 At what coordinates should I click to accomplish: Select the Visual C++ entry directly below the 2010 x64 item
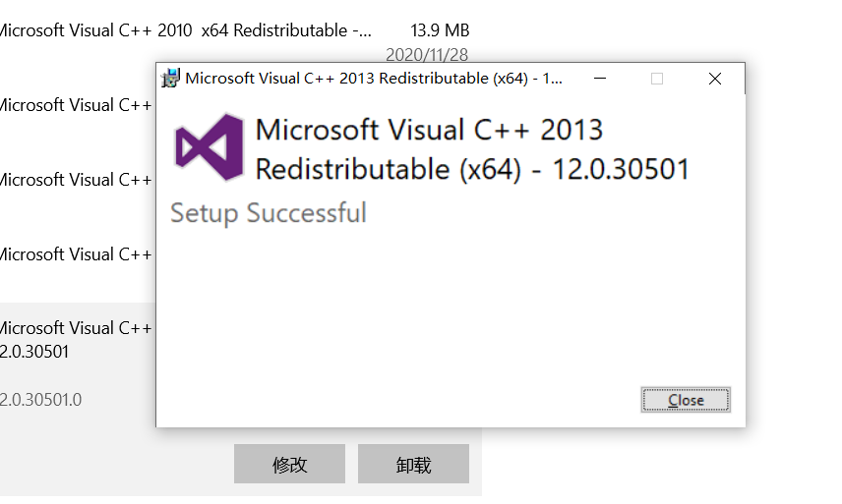point(77,105)
